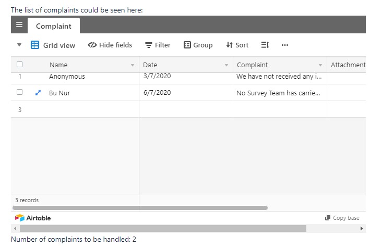Switch to the Complaint tab
This screenshot has width=382, height=248.
tap(54, 26)
